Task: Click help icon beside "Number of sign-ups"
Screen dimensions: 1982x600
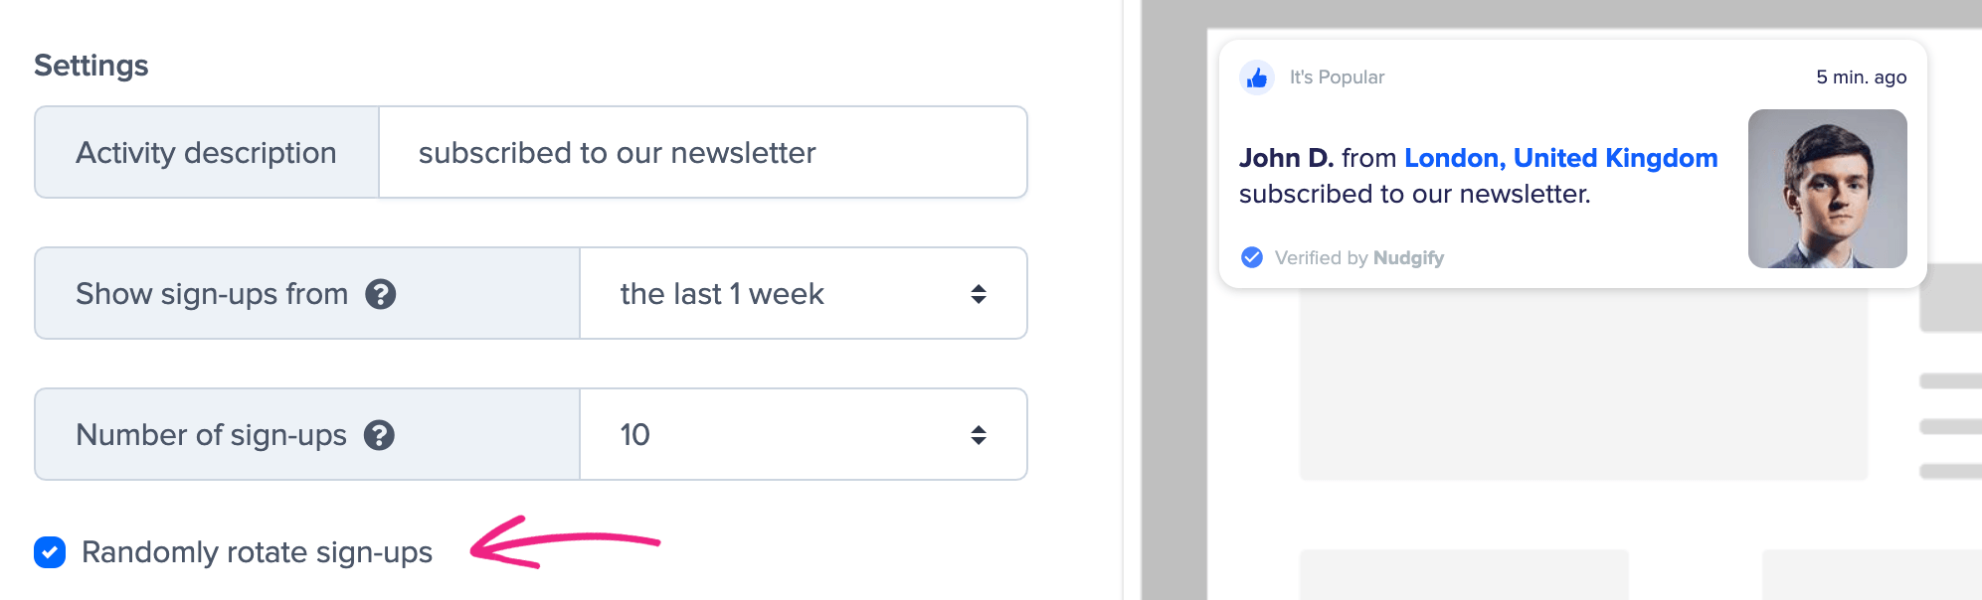Action: [379, 435]
